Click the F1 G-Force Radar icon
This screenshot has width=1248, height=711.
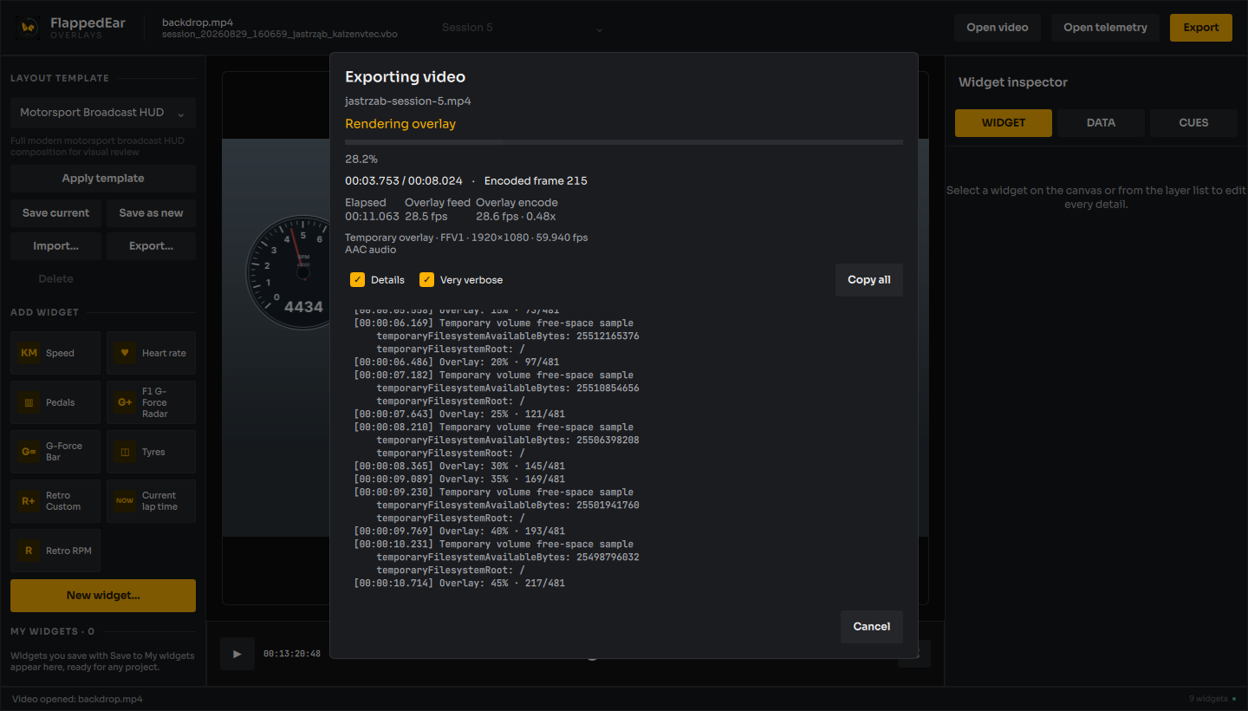125,402
